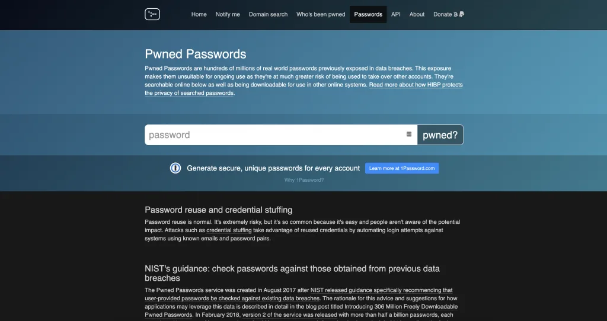Image resolution: width=607 pixels, height=321 pixels.
Task: Open the Why 1Password? link
Action: click(304, 180)
